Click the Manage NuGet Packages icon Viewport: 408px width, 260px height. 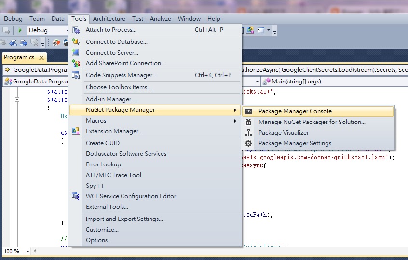tap(248, 122)
